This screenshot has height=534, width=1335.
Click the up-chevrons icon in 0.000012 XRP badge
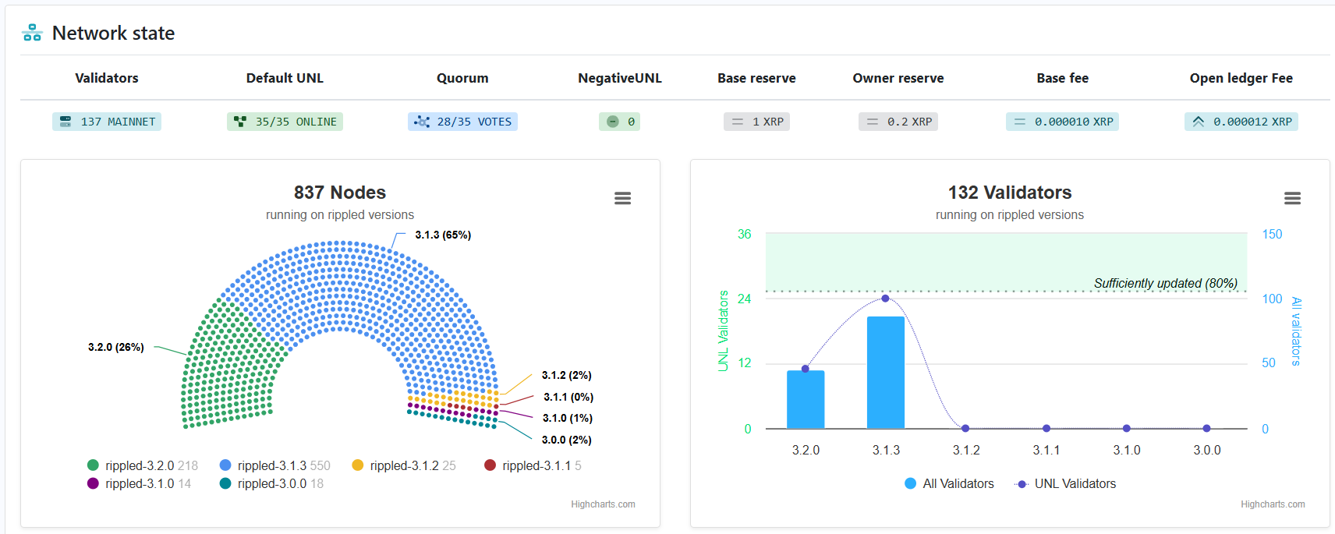[1199, 122]
